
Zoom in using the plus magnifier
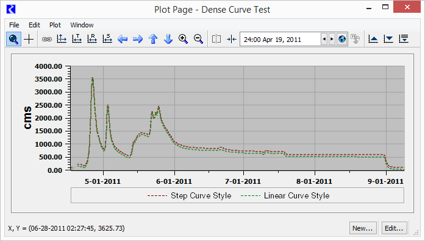pyautogui.click(x=183, y=39)
